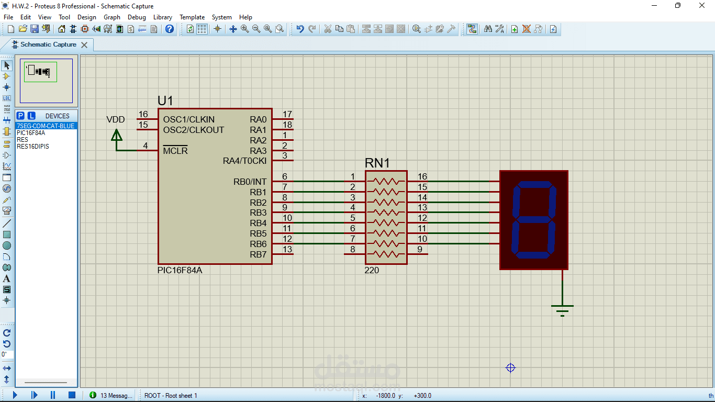The width and height of the screenshot is (715, 402).
Task: Add a new sheet with the green plus icon
Action: pos(515,29)
